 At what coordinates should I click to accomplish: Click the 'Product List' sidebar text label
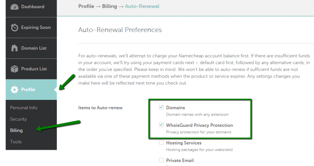pos(34,69)
